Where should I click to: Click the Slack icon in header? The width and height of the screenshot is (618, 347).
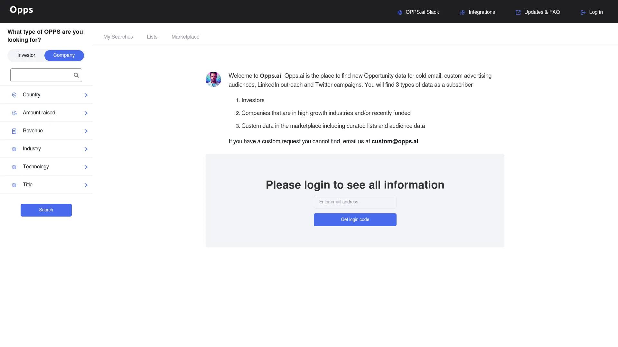[x=400, y=13]
